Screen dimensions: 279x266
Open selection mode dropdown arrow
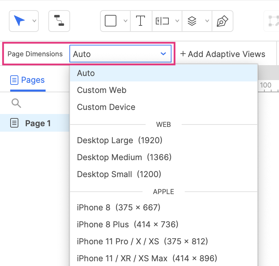click(x=34, y=21)
